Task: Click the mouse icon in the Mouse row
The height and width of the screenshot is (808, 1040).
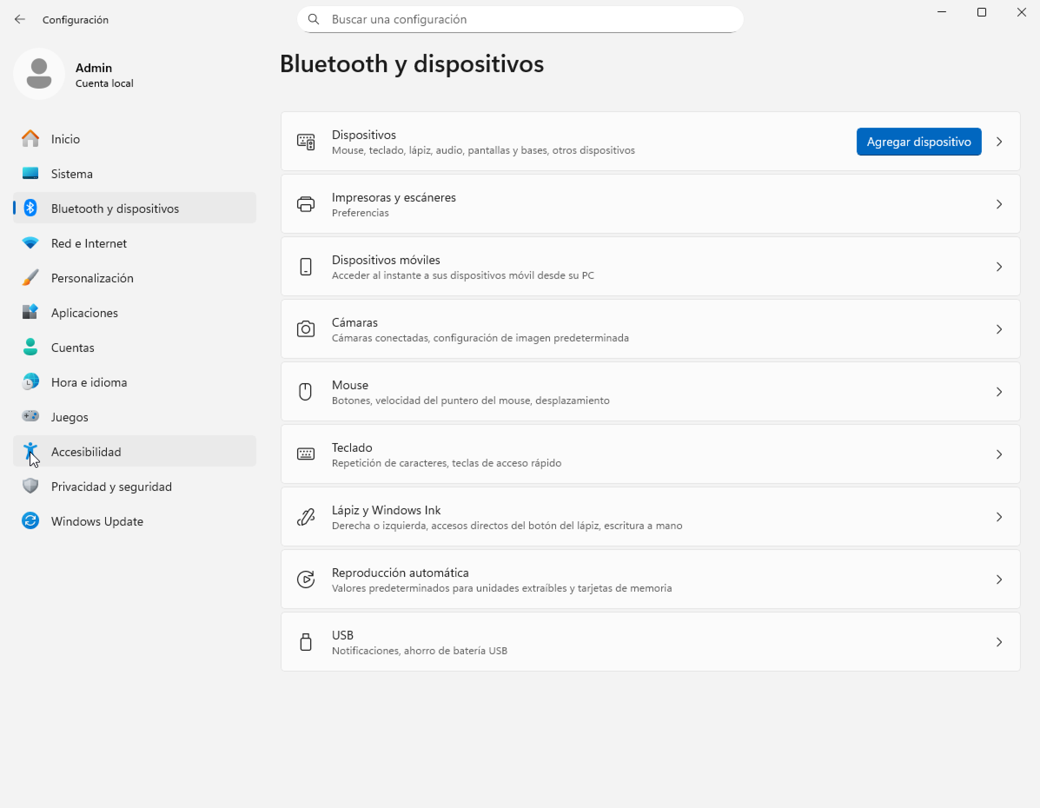Action: click(306, 392)
